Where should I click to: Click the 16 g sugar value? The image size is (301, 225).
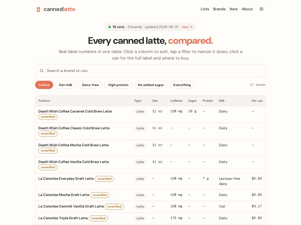tap(192, 111)
